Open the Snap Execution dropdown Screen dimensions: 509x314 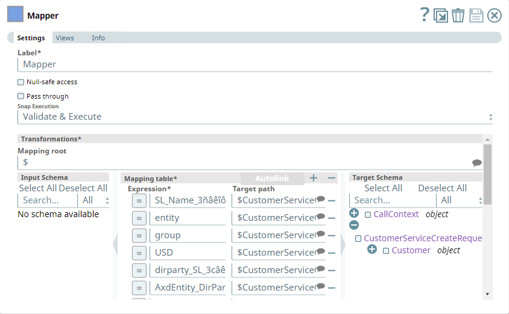click(x=255, y=117)
